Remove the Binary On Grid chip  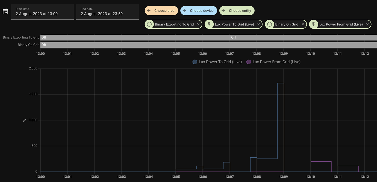click(x=303, y=24)
